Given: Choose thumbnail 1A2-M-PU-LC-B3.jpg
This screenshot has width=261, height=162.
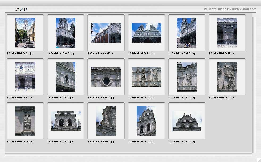Looking at the screenshot, I should [227, 33].
